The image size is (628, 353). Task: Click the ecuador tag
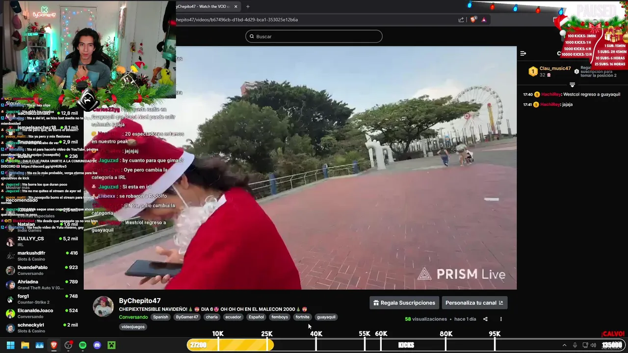click(233, 317)
